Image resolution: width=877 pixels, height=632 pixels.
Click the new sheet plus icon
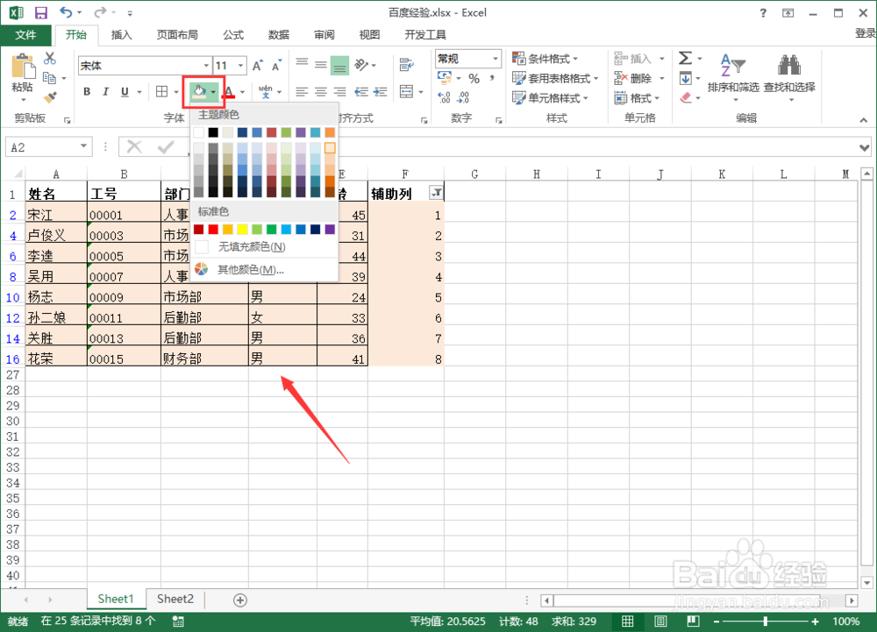click(x=240, y=600)
